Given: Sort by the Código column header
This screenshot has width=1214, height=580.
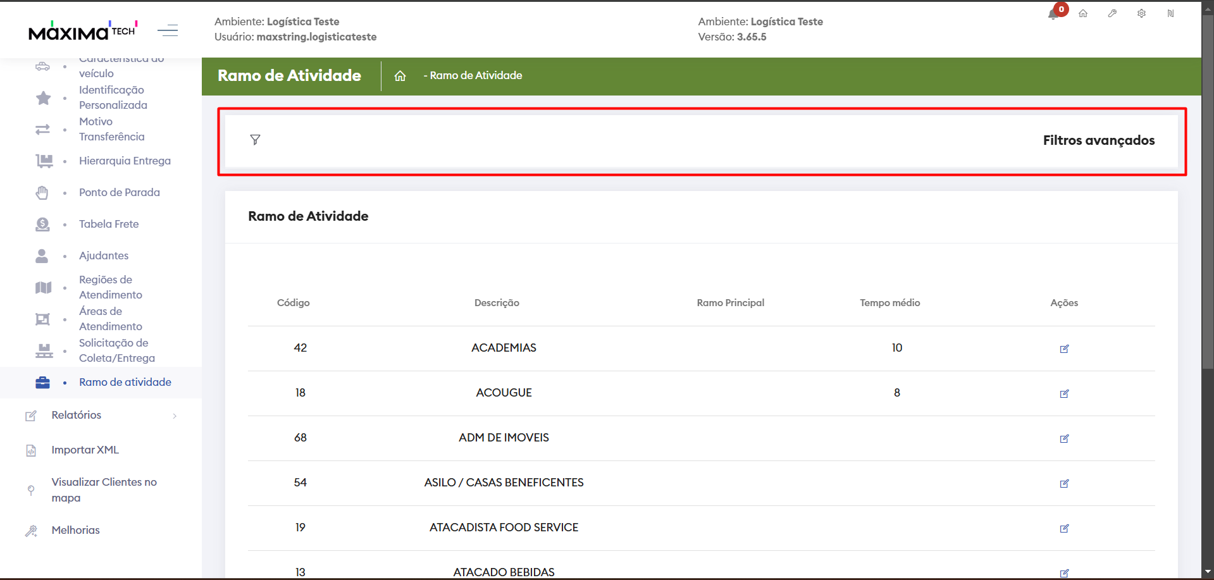Looking at the screenshot, I should [294, 303].
